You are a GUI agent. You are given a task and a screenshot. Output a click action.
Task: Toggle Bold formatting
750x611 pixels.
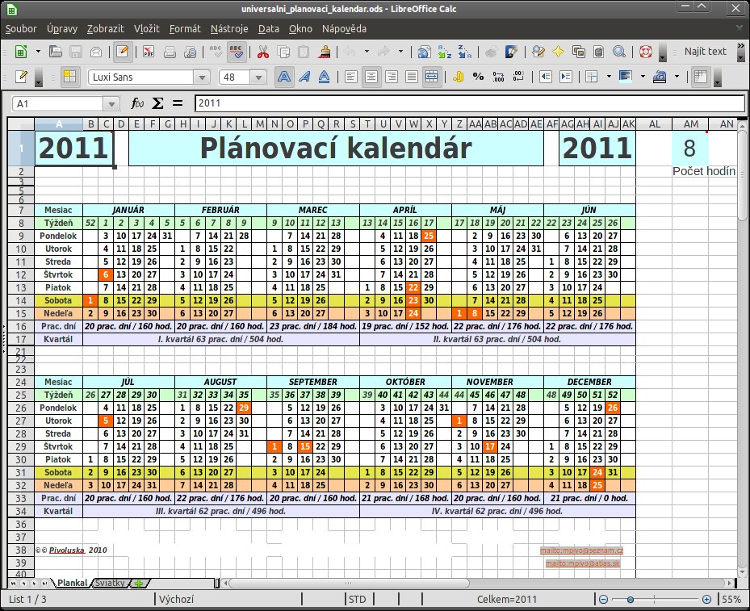coord(284,77)
